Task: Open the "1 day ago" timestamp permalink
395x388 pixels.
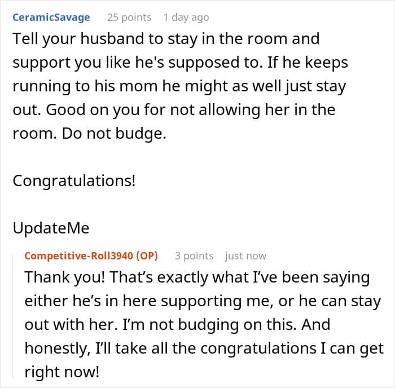Action: pos(186,17)
